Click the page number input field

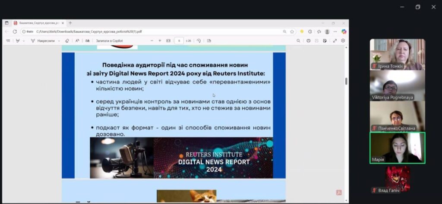[x=179, y=41]
